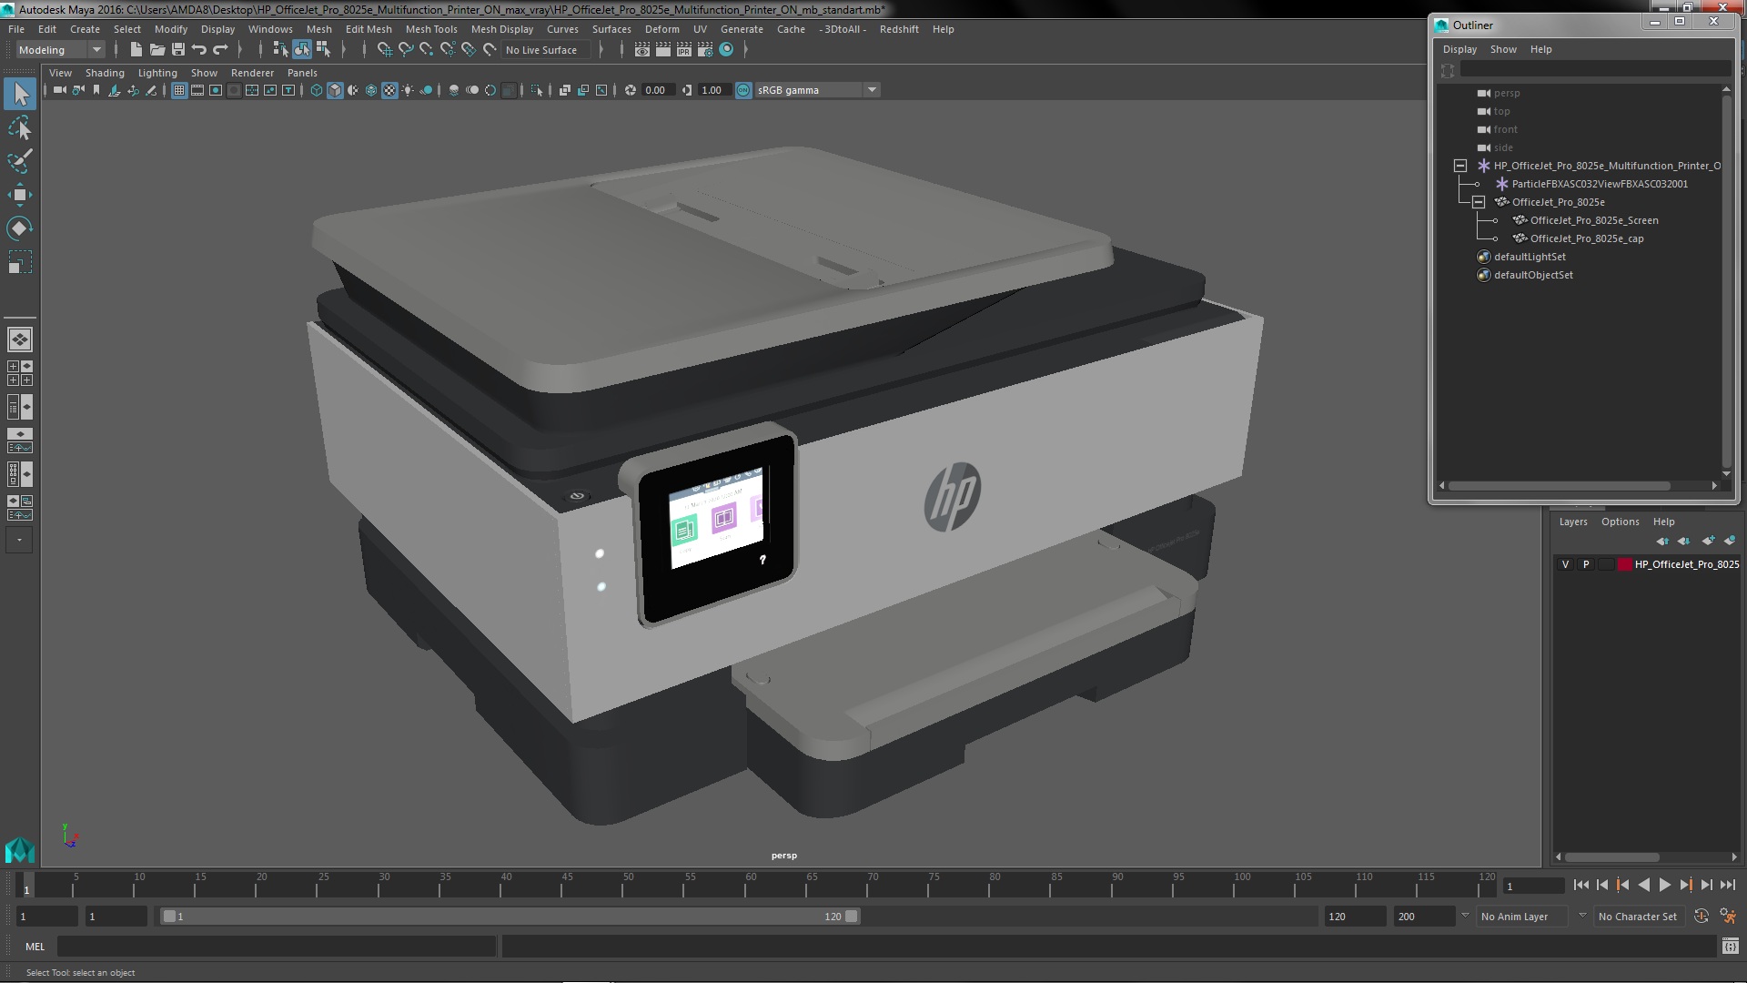Toggle the V visibility box of the layer
The height and width of the screenshot is (983, 1747).
point(1565,564)
